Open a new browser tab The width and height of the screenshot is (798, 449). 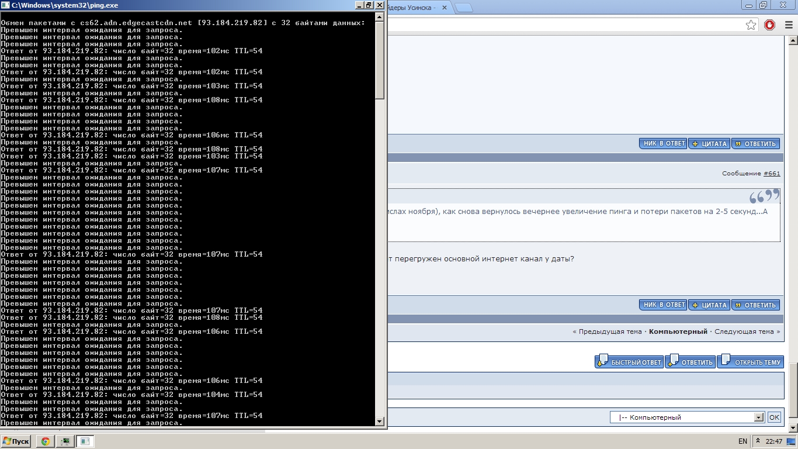tap(463, 8)
